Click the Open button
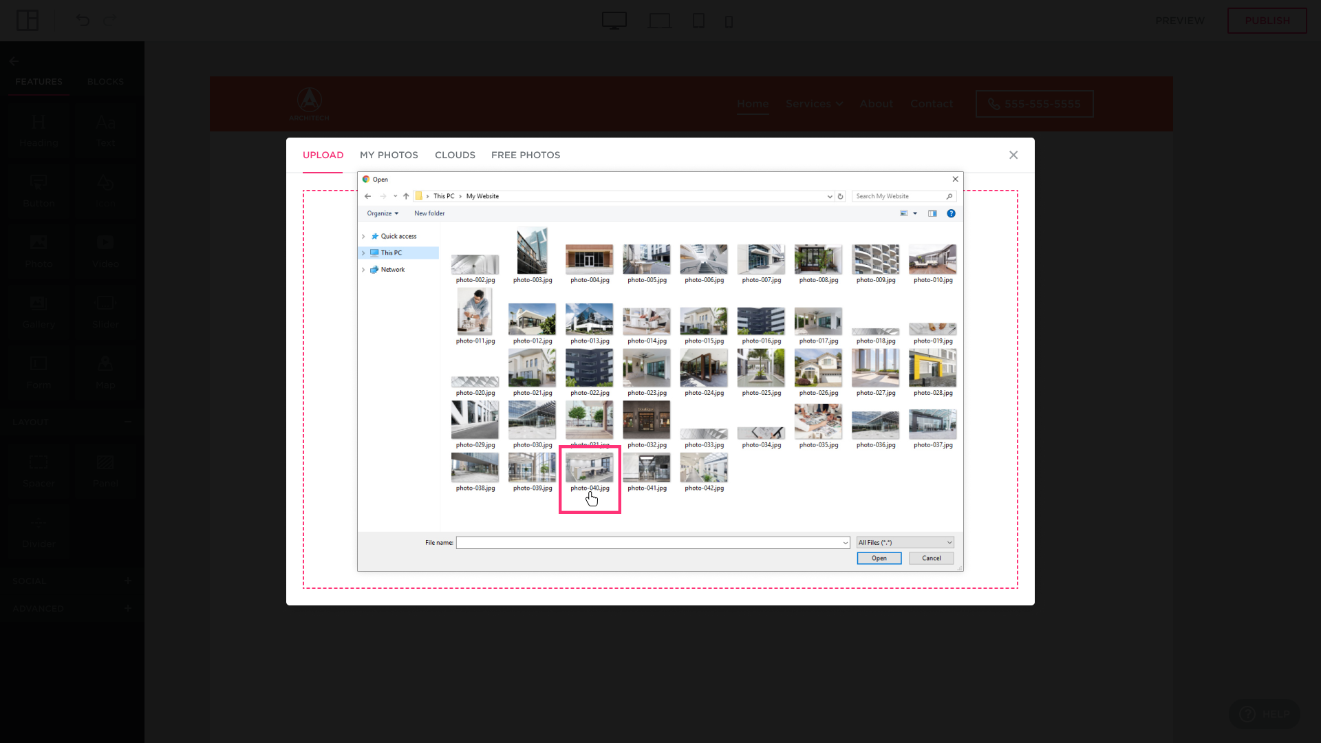The height and width of the screenshot is (743, 1321). 879,558
